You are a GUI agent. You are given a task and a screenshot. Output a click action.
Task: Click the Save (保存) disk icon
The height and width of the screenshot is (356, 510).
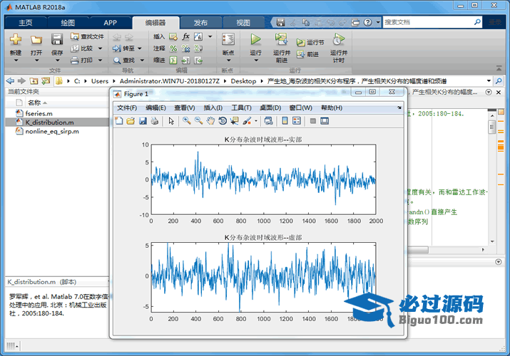(57, 39)
